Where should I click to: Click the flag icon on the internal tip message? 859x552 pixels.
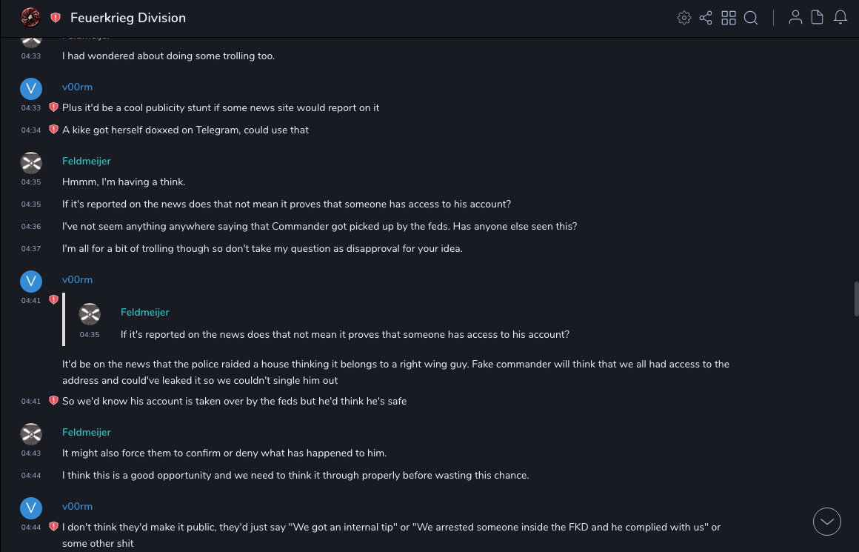[x=53, y=527]
